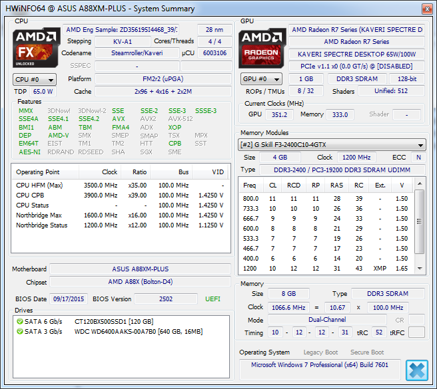The image size is (437, 389).
Task: Click the Freq column header in memory timings
Action: [249, 185]
